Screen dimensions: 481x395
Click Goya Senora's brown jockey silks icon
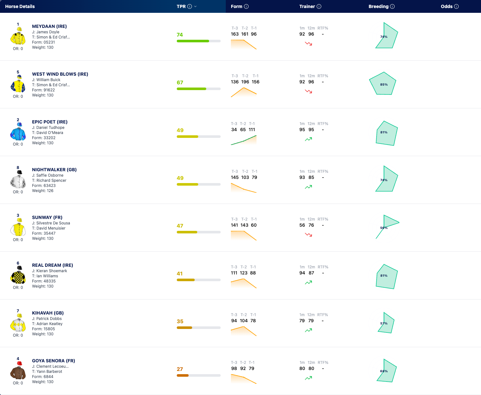tap(18, 371)
